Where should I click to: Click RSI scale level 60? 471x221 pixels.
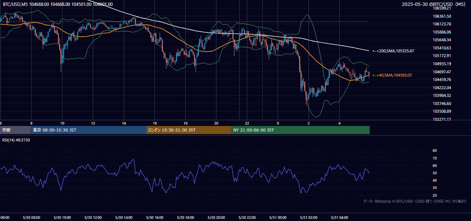click(435, 165)
